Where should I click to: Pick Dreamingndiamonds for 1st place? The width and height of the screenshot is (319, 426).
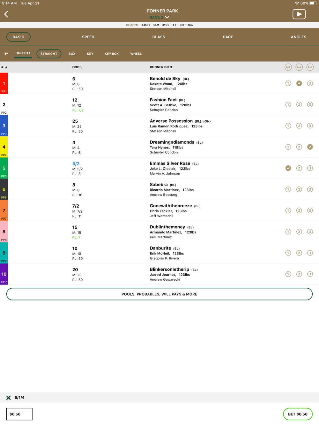(x=288, y=147)
